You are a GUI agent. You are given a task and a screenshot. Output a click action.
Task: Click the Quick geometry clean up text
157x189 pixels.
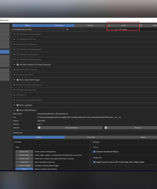[x=45, y=162]
